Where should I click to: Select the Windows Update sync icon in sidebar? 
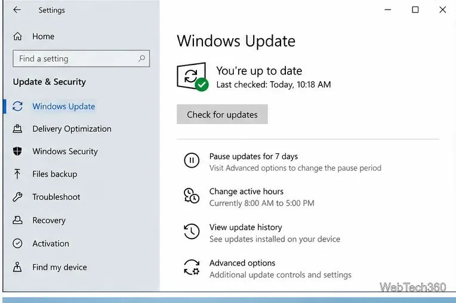[17, 106]
